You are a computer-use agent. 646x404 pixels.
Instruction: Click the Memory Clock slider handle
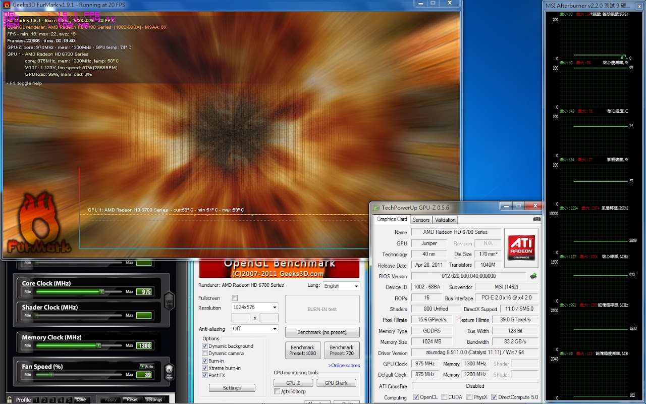(x=98, y=345)
